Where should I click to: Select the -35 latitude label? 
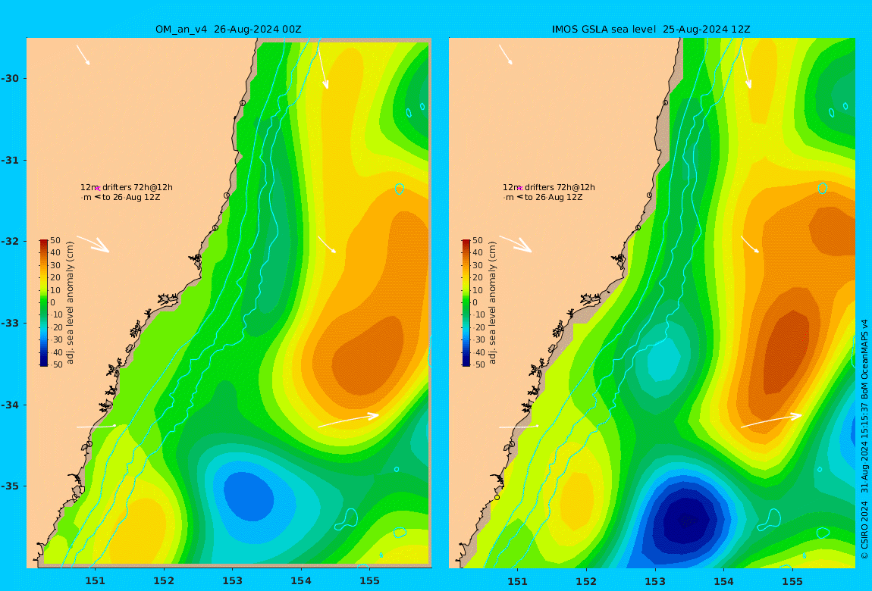10,486
